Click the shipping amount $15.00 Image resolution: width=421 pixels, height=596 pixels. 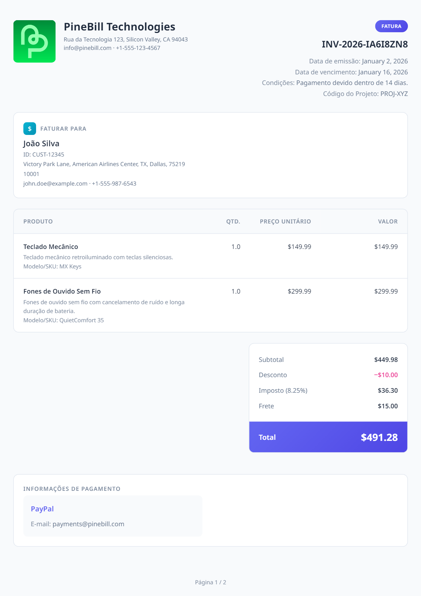(388, 406)
